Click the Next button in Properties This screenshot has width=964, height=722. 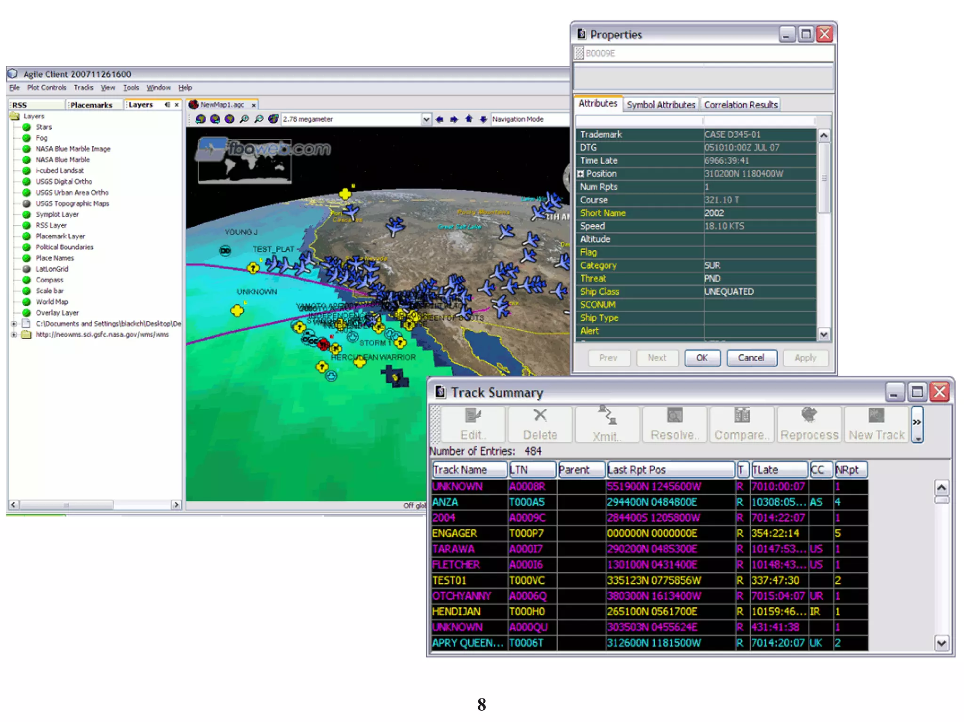657,357
